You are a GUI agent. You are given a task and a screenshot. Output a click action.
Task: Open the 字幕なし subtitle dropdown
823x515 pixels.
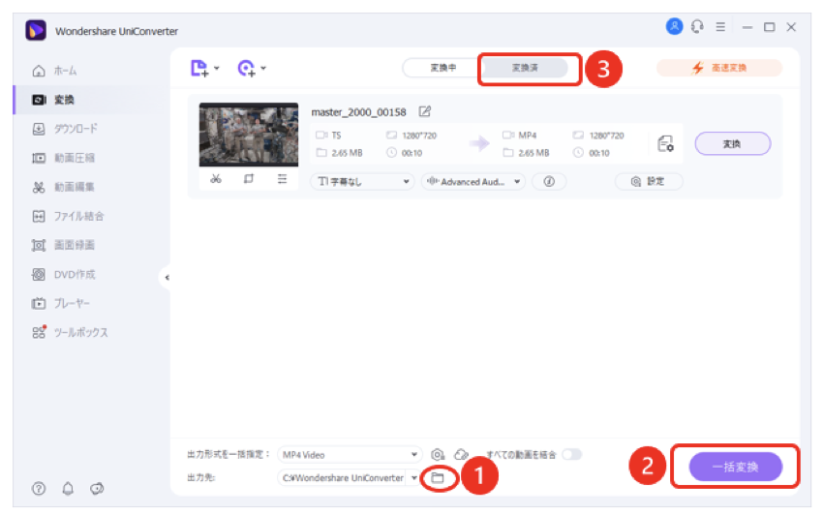362,182
